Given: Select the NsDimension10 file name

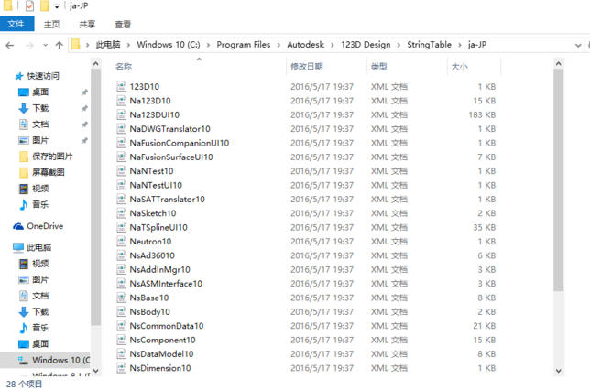Looking at the screenshot, I should (x=160, y=368).
